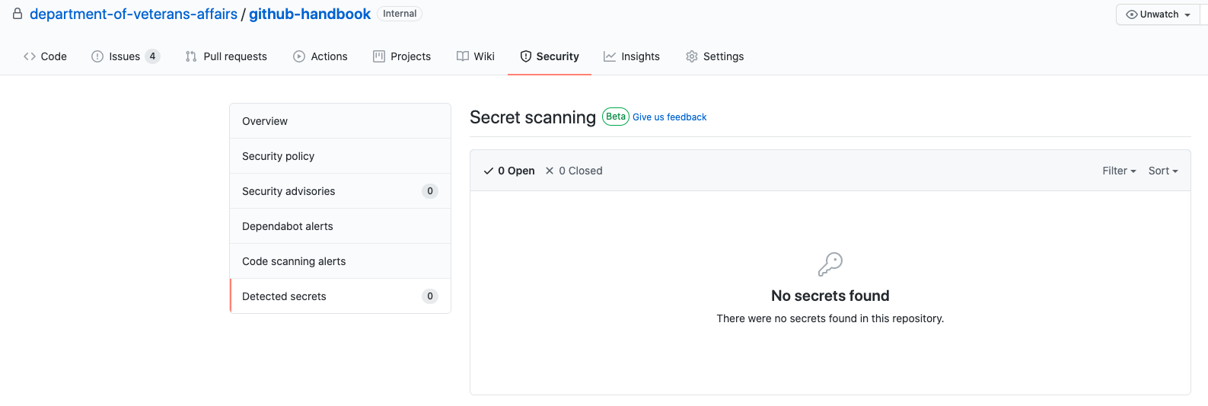1208x406 pixels.
Task: Click Security advisories count badge
Action: coord(430,191)
